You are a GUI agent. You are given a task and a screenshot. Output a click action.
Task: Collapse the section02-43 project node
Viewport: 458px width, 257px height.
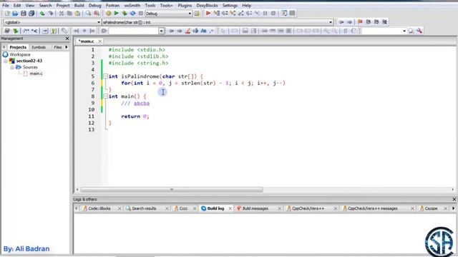tap(5, 61)
